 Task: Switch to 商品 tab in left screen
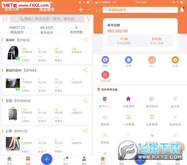(x=28, y=160)
